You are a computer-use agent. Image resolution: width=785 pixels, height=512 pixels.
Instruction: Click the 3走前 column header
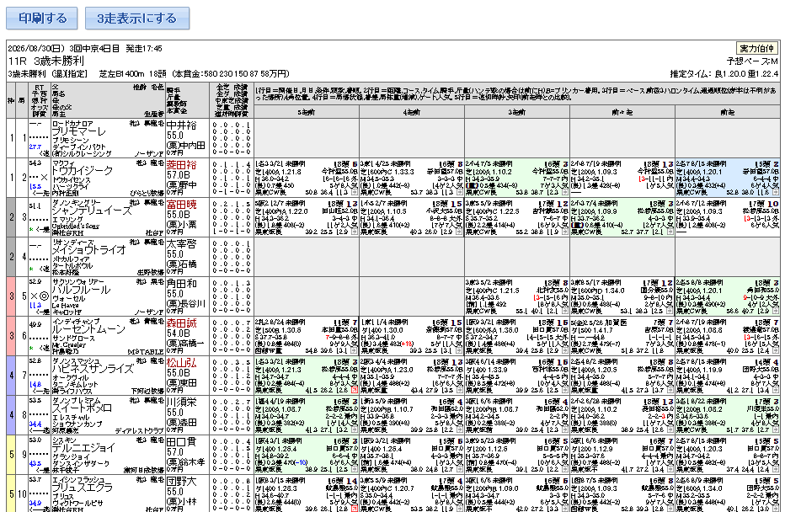pos(516,112)
